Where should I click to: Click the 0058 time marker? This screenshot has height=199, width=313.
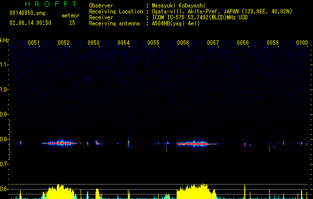(243, 43)
